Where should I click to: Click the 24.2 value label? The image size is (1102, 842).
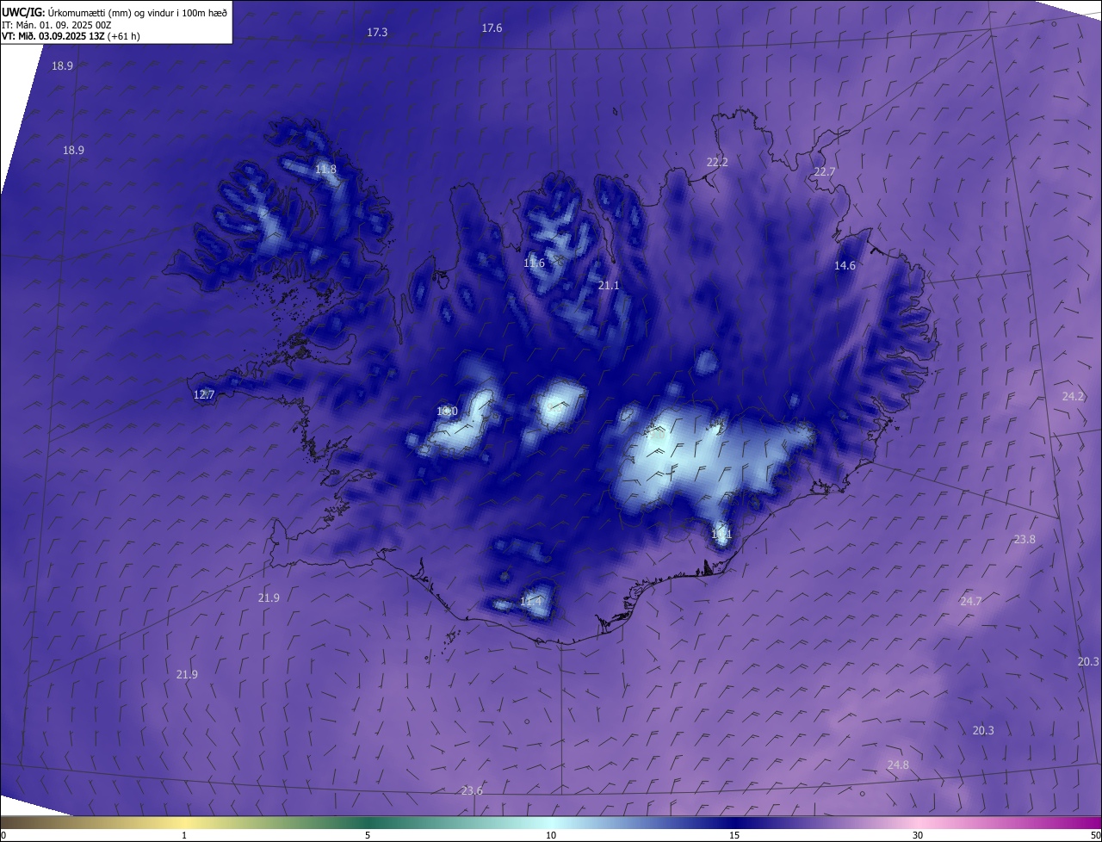pyautogui.click(x=1073, y=397)
